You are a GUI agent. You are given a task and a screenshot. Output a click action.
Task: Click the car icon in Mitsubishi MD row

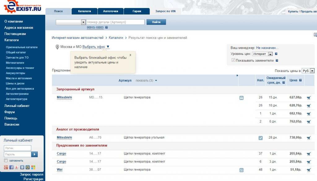241,98
